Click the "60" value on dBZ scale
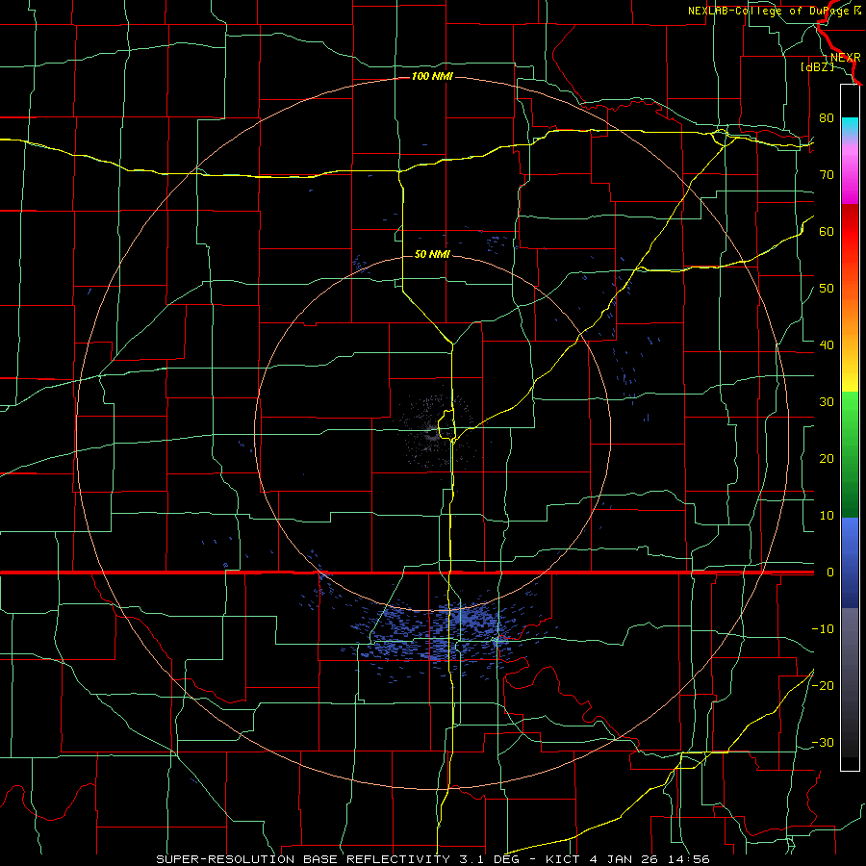Image resolution: width=866 pixels, height=866 pixels. tap(827, 231)
